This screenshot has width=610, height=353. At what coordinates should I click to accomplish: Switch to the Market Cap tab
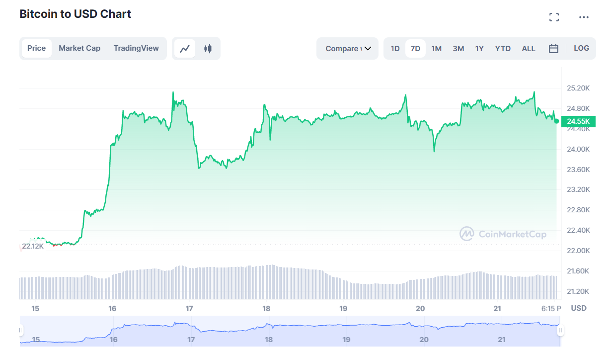tap(79, 48)
